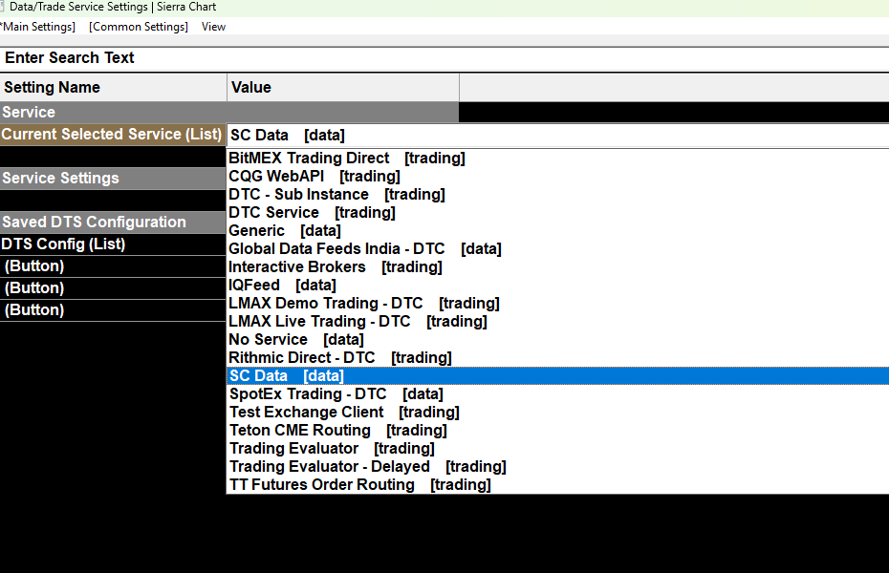Choose TT Futures Order Routing
889x573 pixels.
coord(558,484)
